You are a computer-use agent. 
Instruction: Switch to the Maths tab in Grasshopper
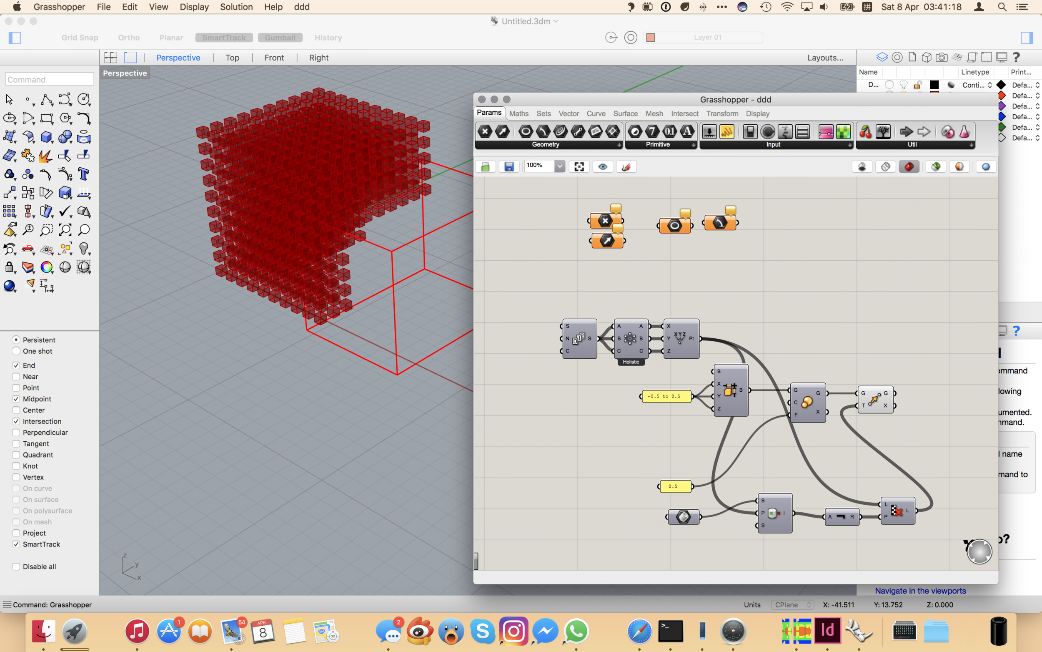pos(518,114)
